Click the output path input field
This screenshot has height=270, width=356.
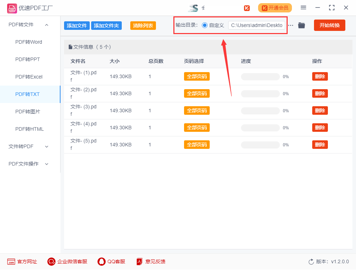click(257, 25)
